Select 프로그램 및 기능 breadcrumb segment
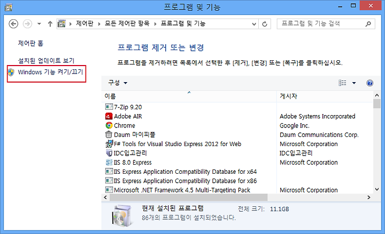The image size is (385, 234). pyautogui.click(x=183, y=23)
